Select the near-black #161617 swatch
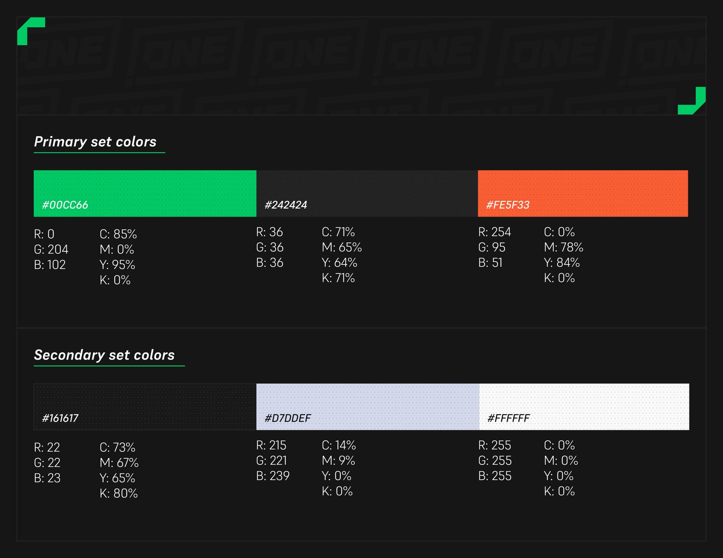723x558 pixels. point(145,407)
